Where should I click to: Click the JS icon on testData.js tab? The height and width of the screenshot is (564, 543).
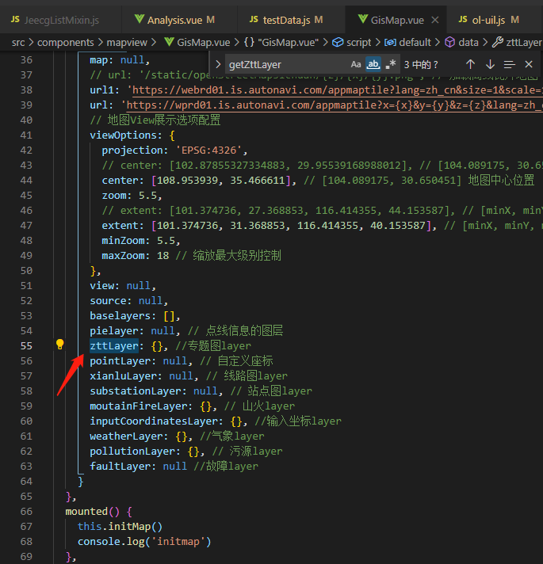[x=254, y=20]
